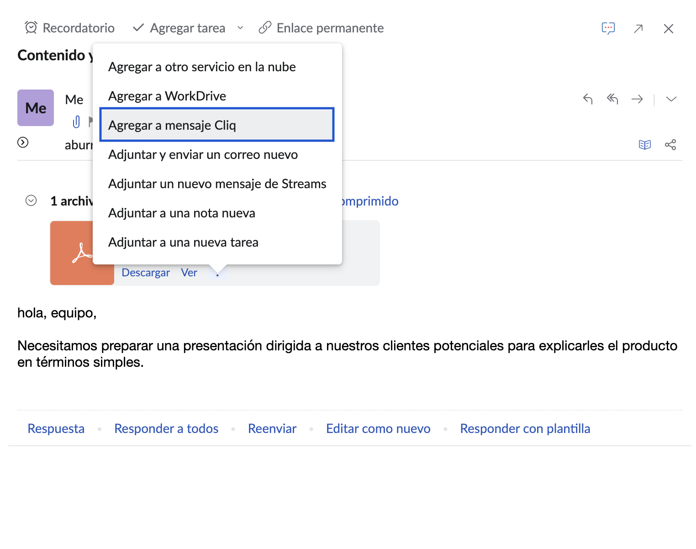Expand the Agregar tarea dropdown arrow
The width and height of the screenshot is (696, 549).
pyautogui.click(x=240, y=28)
